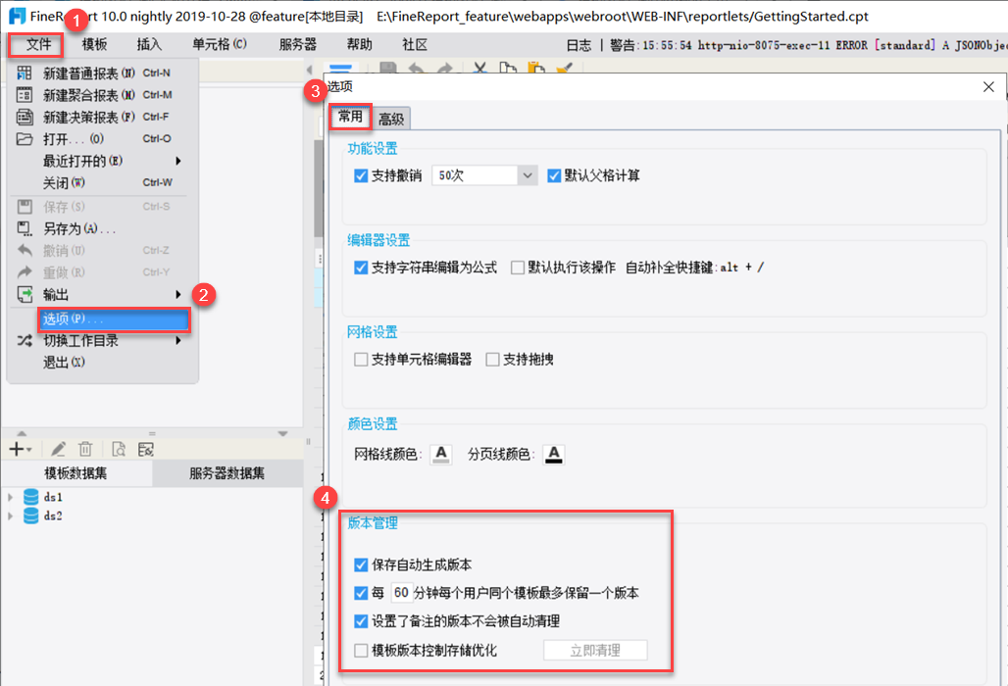Open 输出 submenu
This screenshot has width=1008, height=686.
coord(178,294)
